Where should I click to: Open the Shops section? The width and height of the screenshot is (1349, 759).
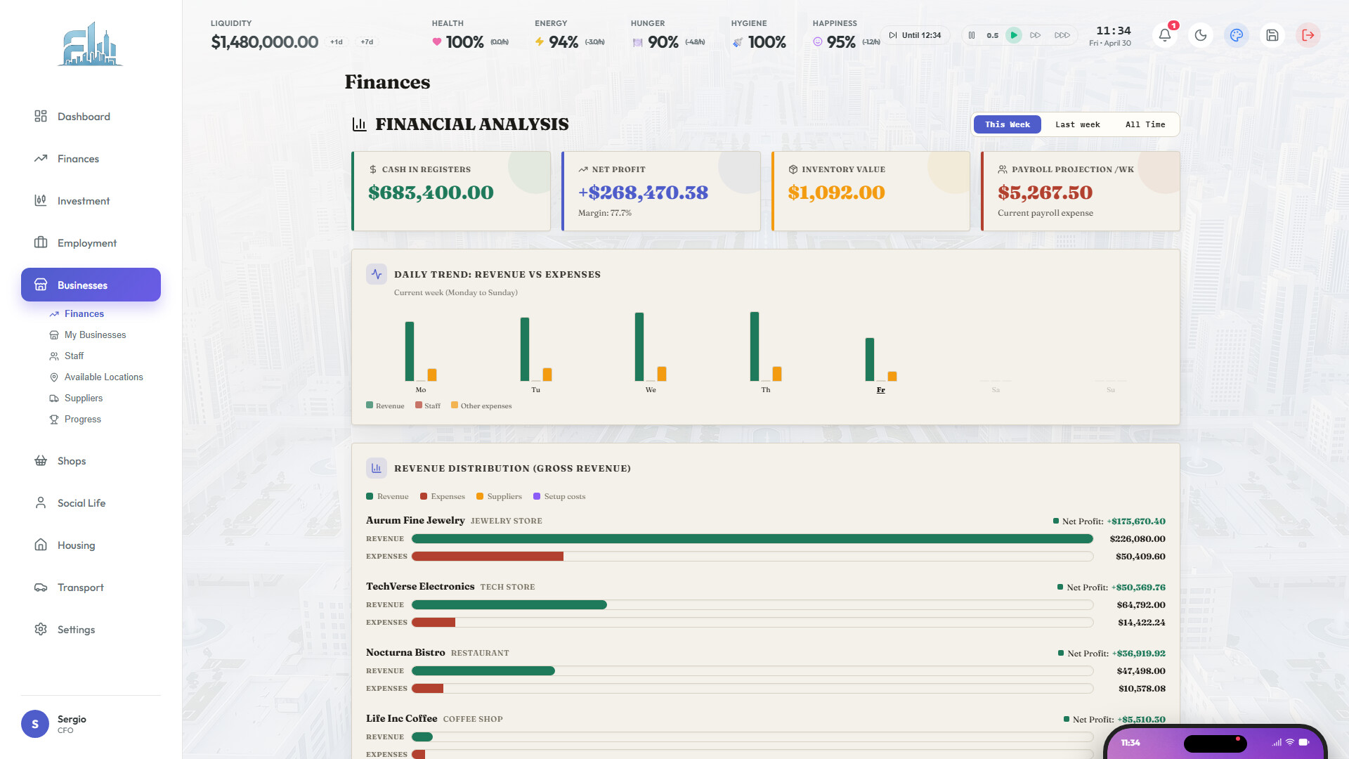pyautogui.click(x=91, y=461)
